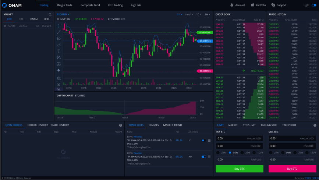Switch to the ETH market tab
The image size is (319, 180).
22,19
